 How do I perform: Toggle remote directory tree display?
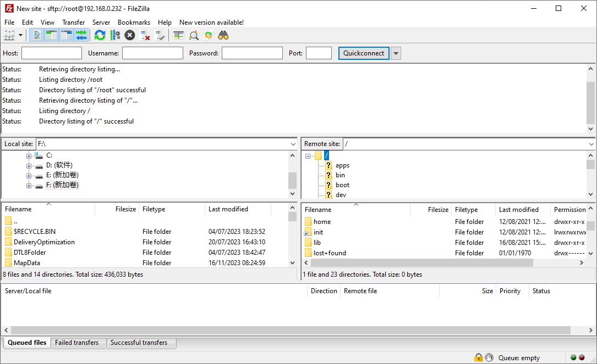[x=66, y=35]
